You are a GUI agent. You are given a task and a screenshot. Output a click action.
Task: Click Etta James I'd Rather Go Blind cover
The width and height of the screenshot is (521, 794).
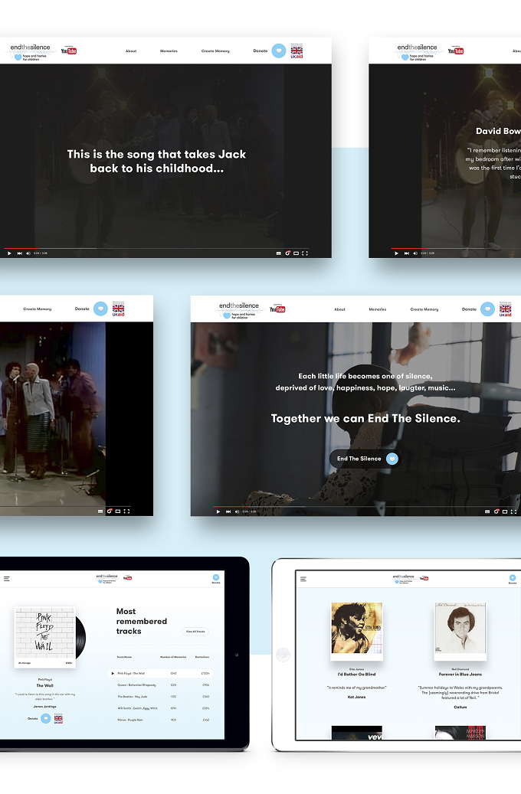click(x=357, y=628)
